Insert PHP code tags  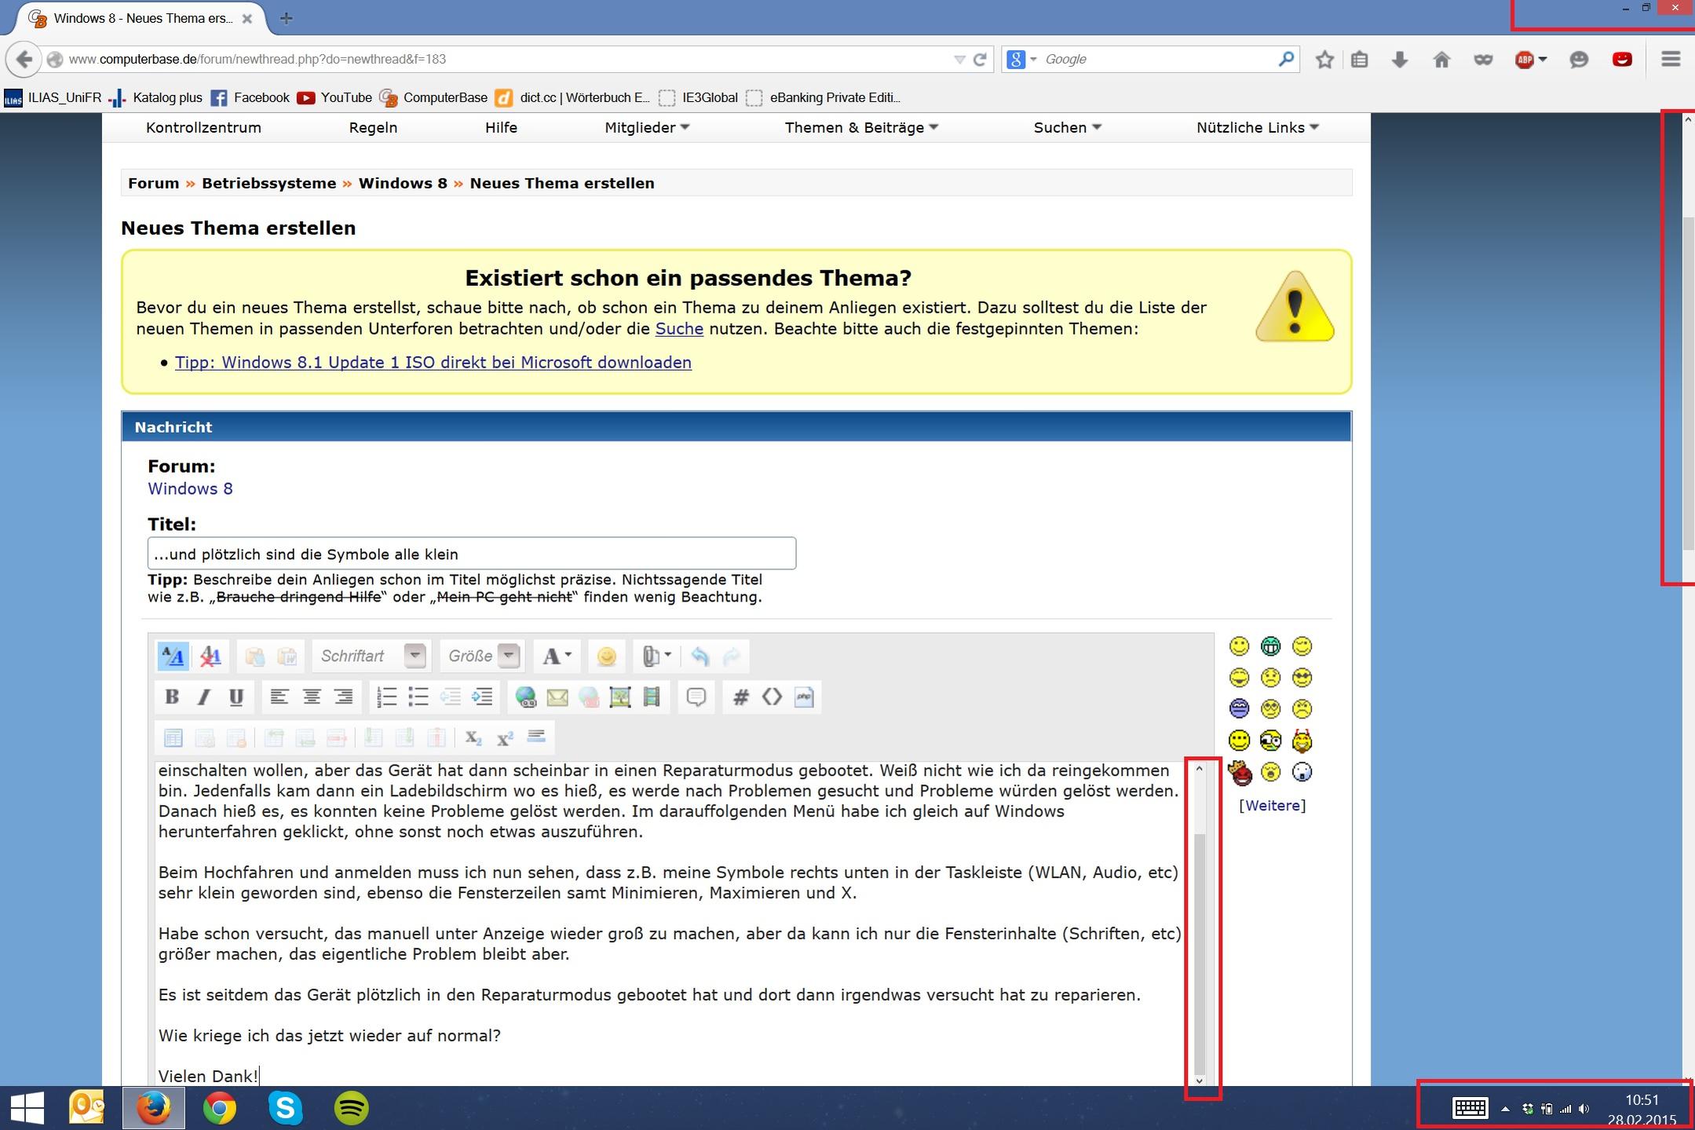pos(804,697)
